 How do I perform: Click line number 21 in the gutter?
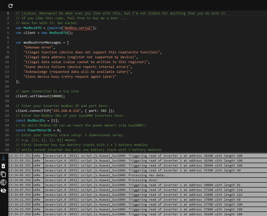pos(7,111)
